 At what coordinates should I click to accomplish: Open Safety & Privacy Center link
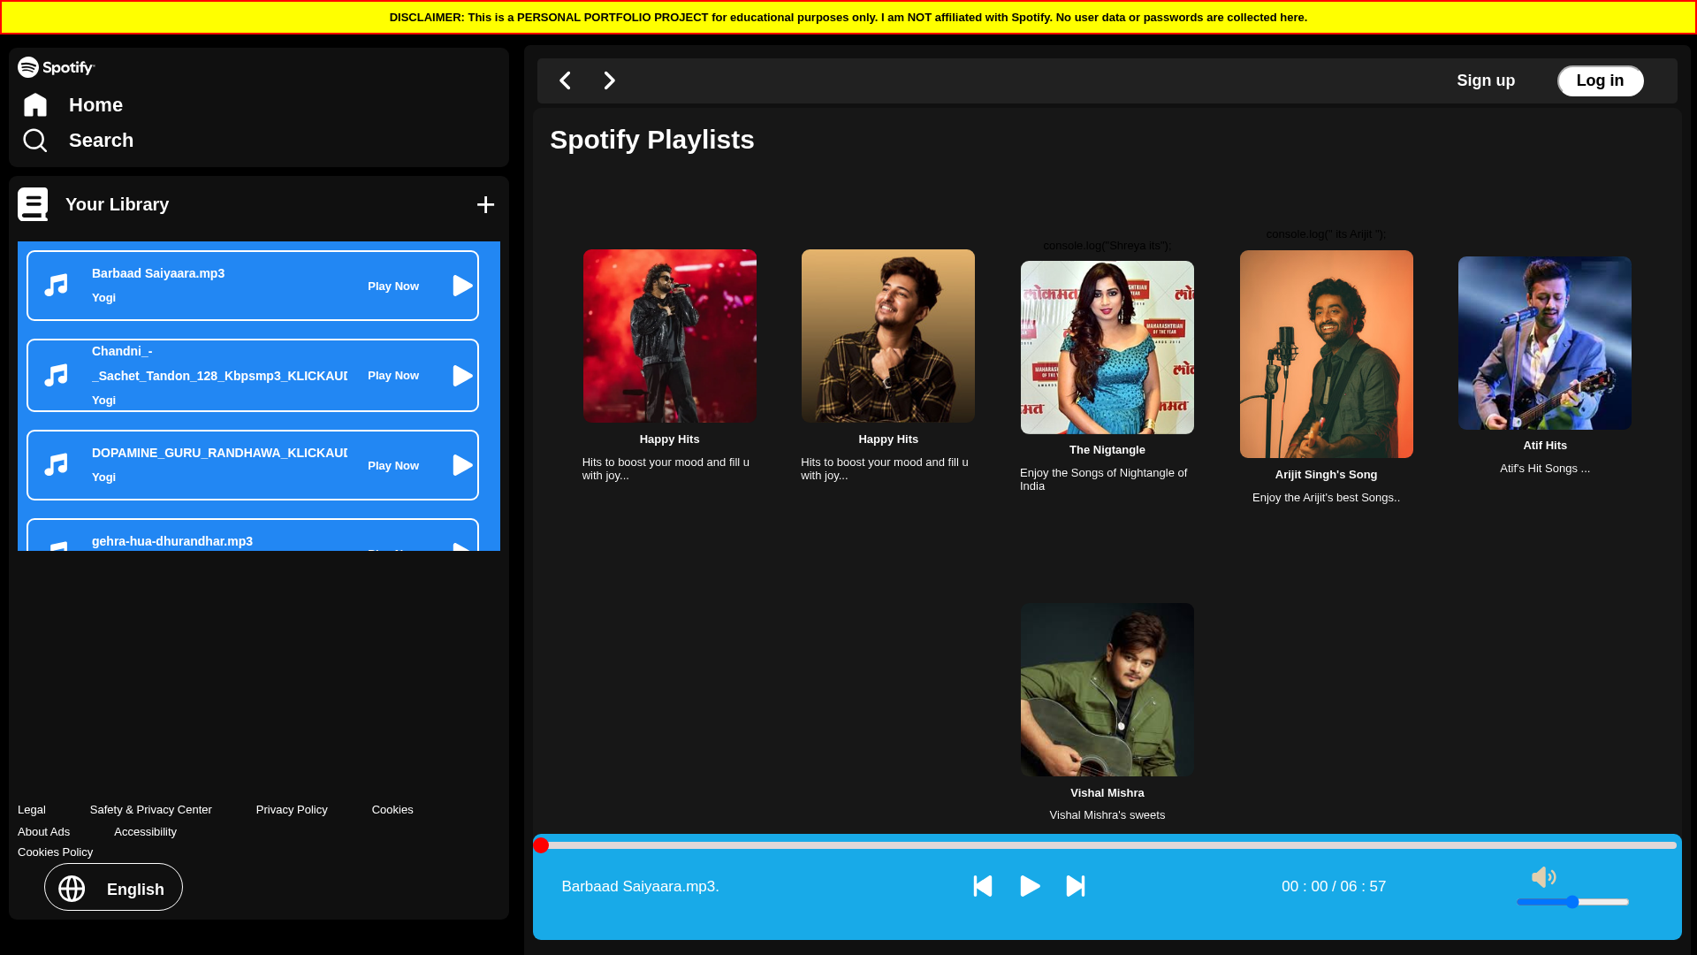click(x=151, y=810)
